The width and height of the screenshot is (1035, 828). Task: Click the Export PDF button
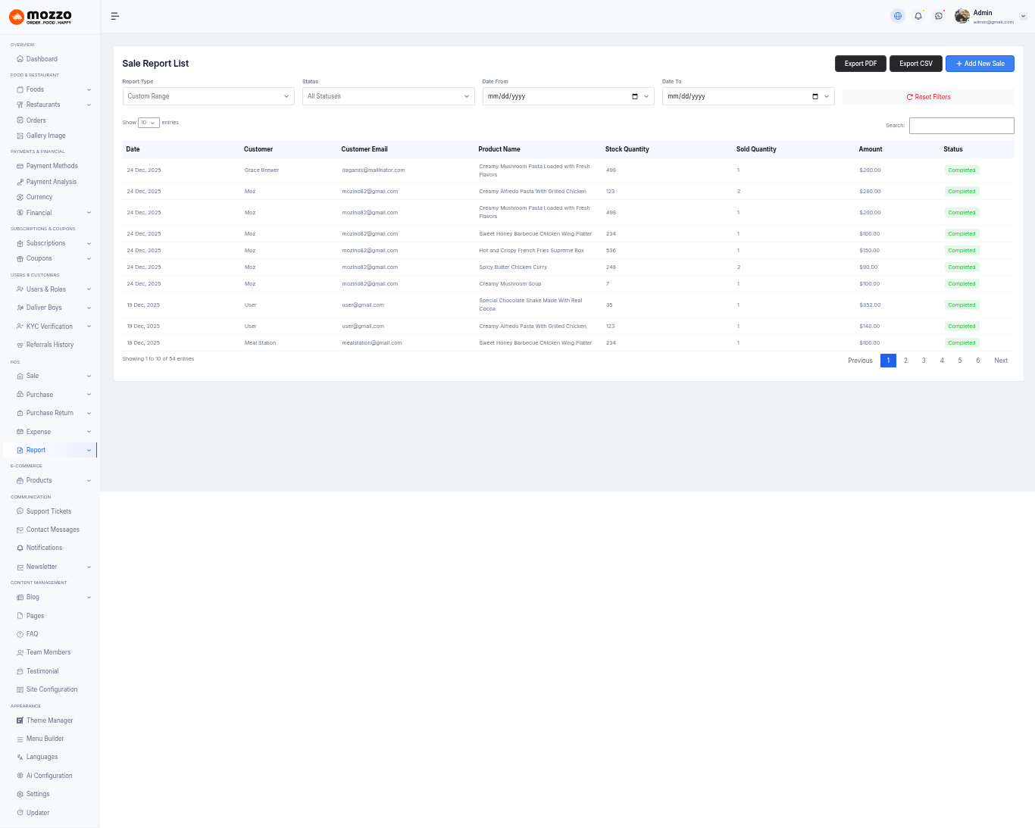coord(860,64)
